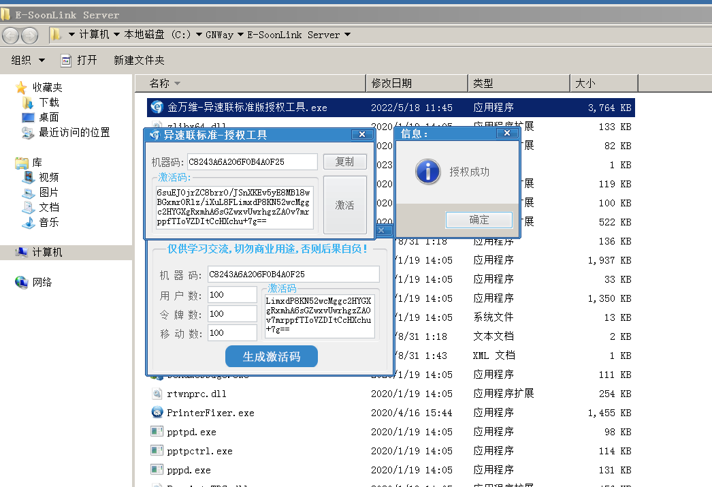Sort files by 大小 column
Screen dimensions: 712x487
pyautogui.click(x=604, y=84)
